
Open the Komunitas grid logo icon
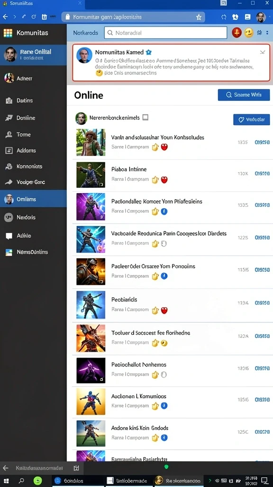tap(8, 33)
